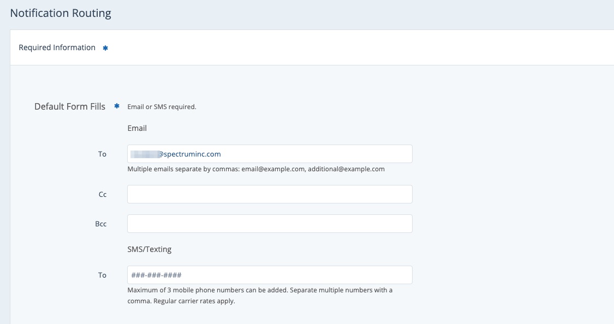This screenshot has width=614, height=324.
Task: Click the additional@example.com example text
Action: [x=346, y=169]
